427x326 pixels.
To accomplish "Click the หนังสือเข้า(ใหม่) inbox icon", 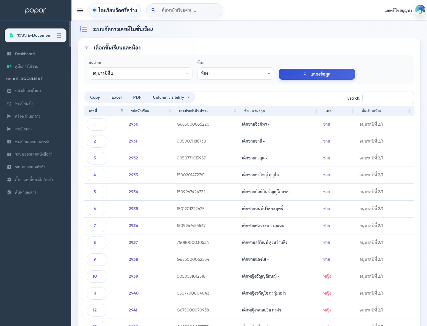I will (x=9, y=91).
